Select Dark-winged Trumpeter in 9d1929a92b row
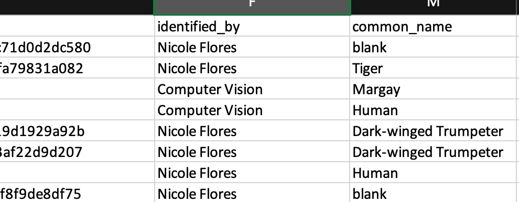The height and width of the screenshot is (202, 519). click(x=433, y=131)
